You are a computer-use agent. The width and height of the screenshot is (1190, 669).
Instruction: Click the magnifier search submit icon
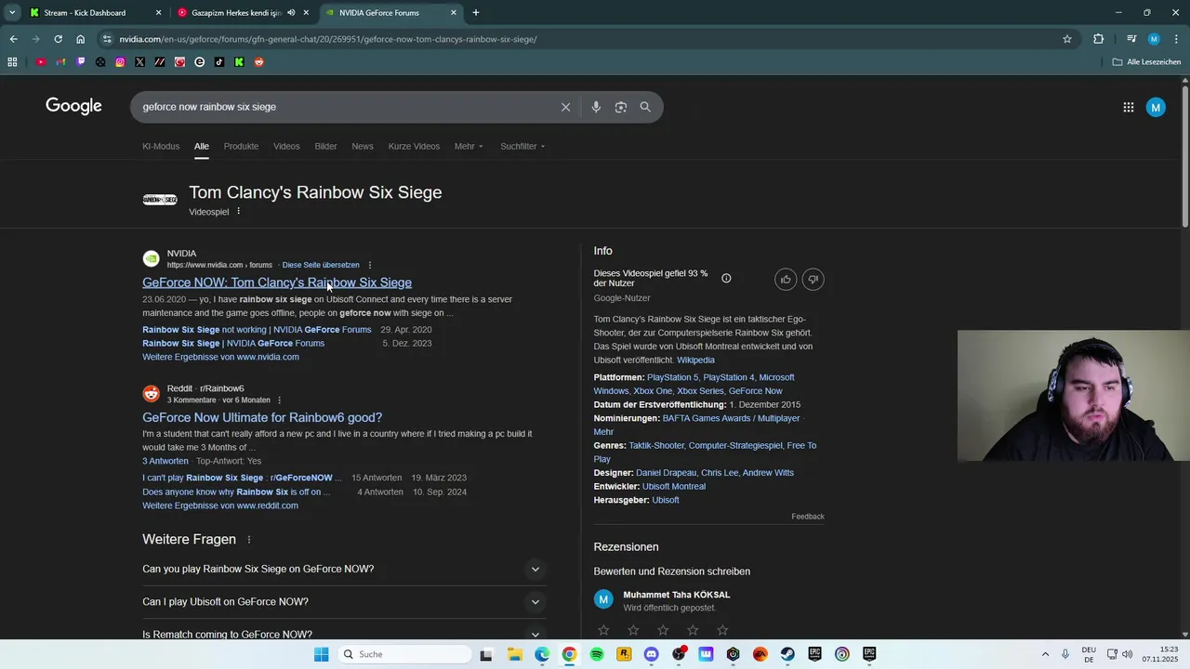click(645, 107)
